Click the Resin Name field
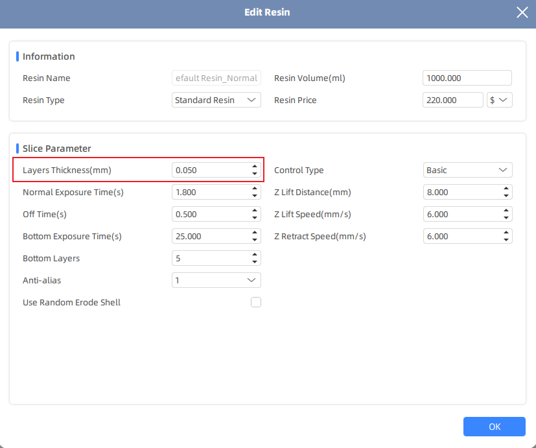Viewport: 536px width, 448px height. tap(216, 78)
